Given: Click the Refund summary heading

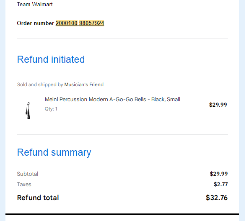Looking at the screenshot, I should [54, 152].
